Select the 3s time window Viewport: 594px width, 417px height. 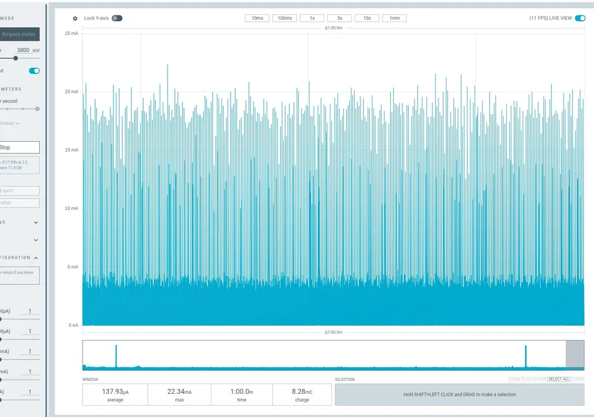click(x=339, y=18)
